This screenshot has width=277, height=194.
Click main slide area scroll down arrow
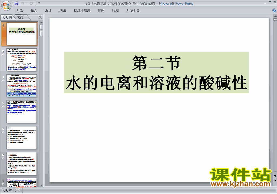275,172
